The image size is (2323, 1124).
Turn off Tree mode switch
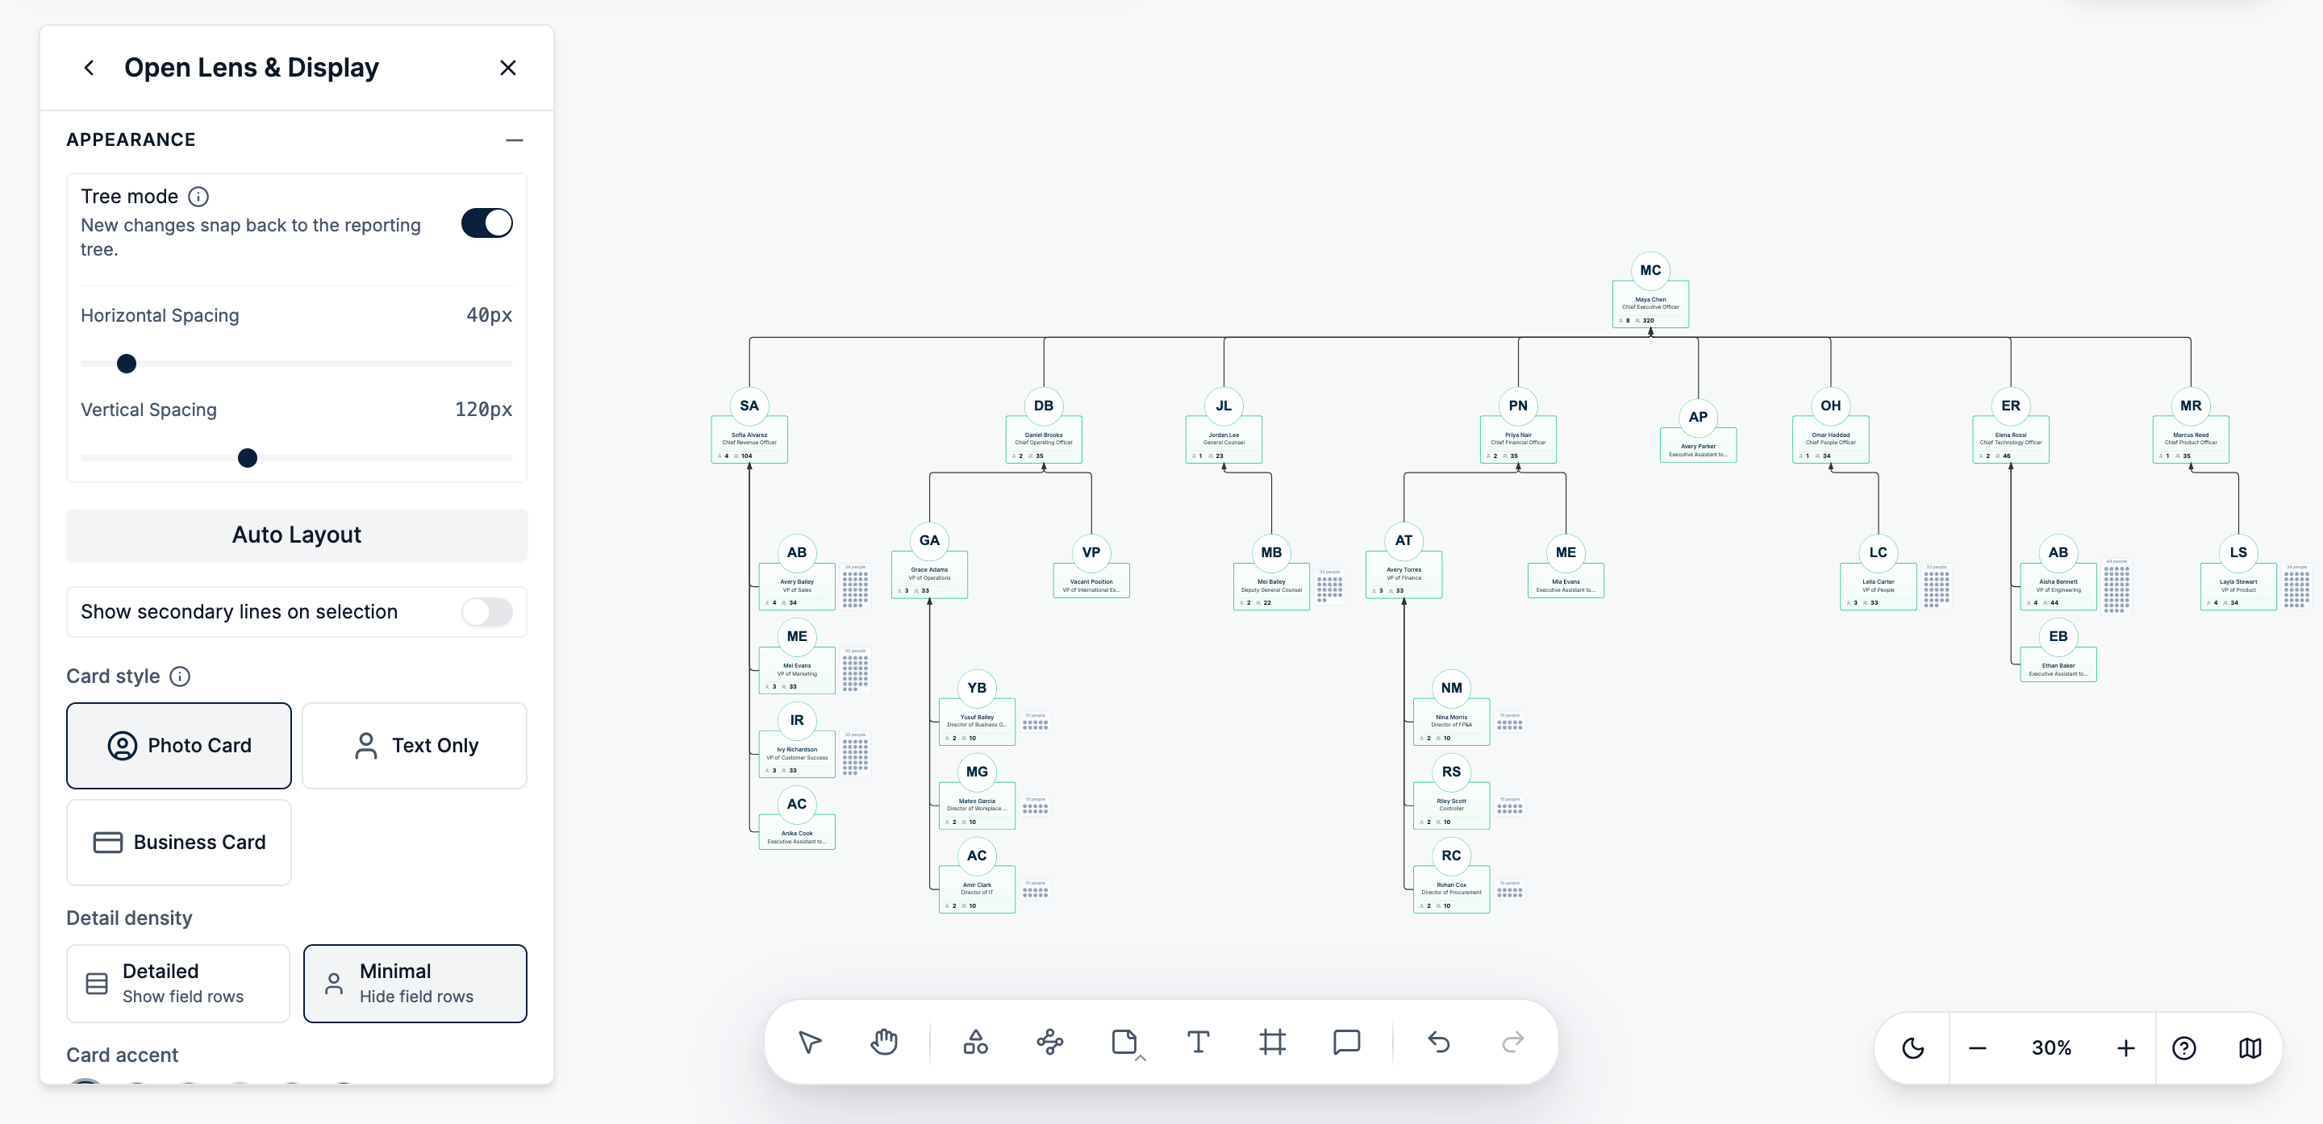point(487,223)
